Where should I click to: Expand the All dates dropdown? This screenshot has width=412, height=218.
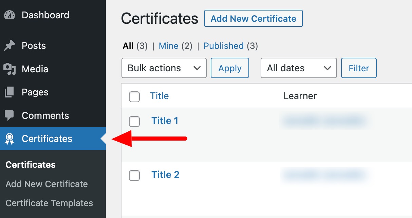point(299,68)
